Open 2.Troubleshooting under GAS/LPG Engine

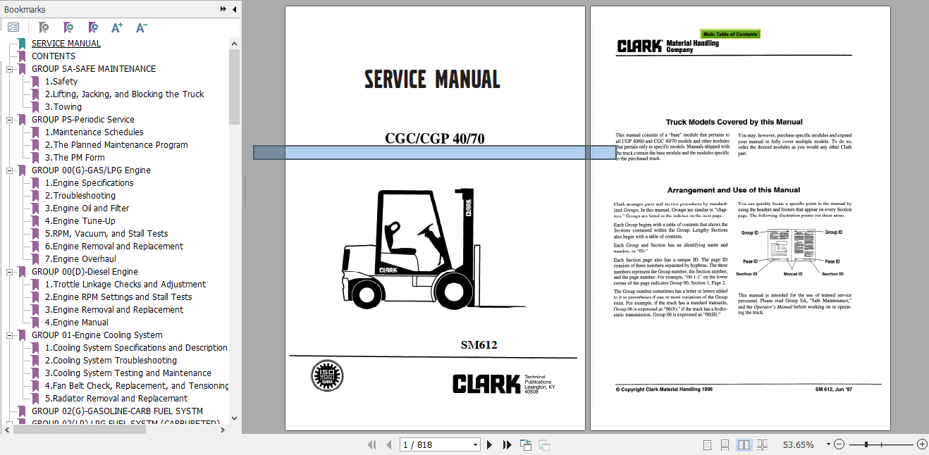click(80, 195)
